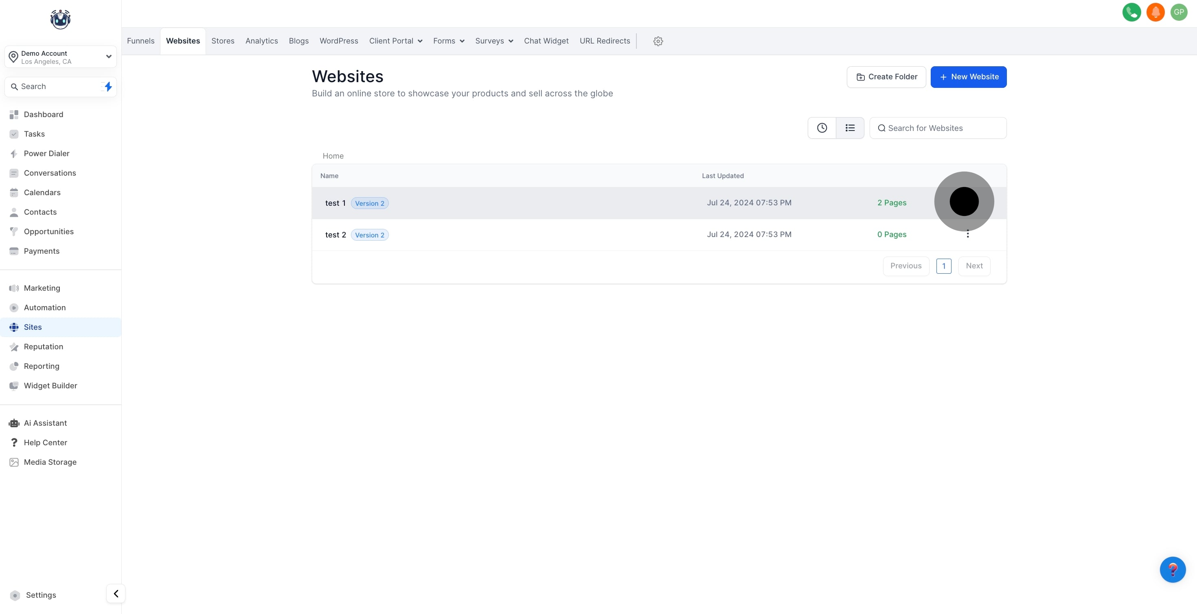This screenshot has height=614, width=1197.
Task: Open the orange notifications bell
Action: click(1155, 12)
